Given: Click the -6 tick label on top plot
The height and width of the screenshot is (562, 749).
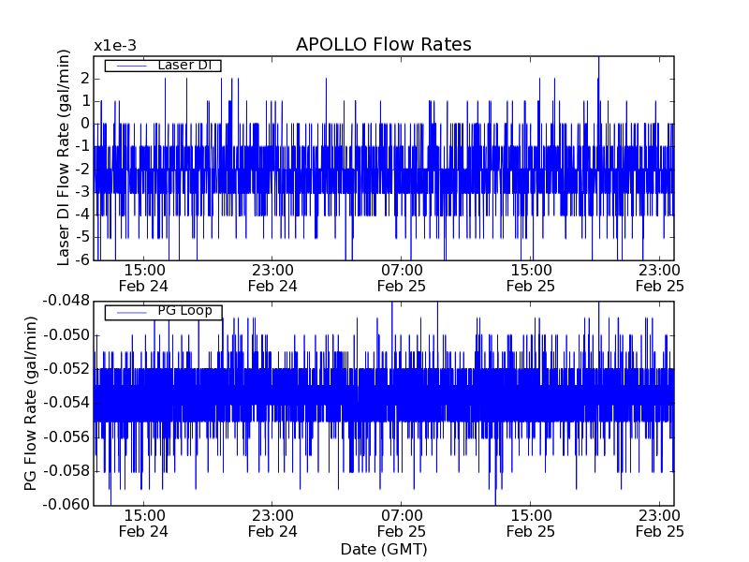Looking at the screenshot, I should pos(81,259).
